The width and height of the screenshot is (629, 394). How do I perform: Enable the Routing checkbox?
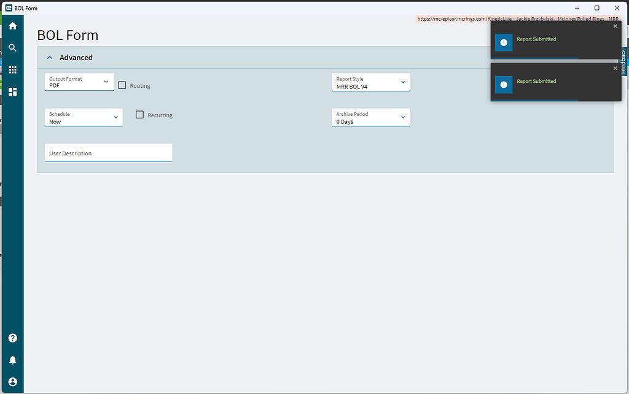(121, 85)
